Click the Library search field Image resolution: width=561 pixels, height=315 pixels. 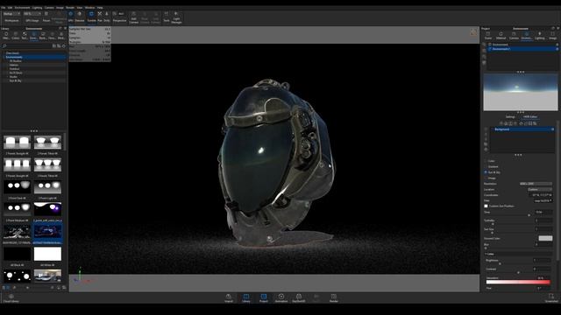(x=27, y=45)
